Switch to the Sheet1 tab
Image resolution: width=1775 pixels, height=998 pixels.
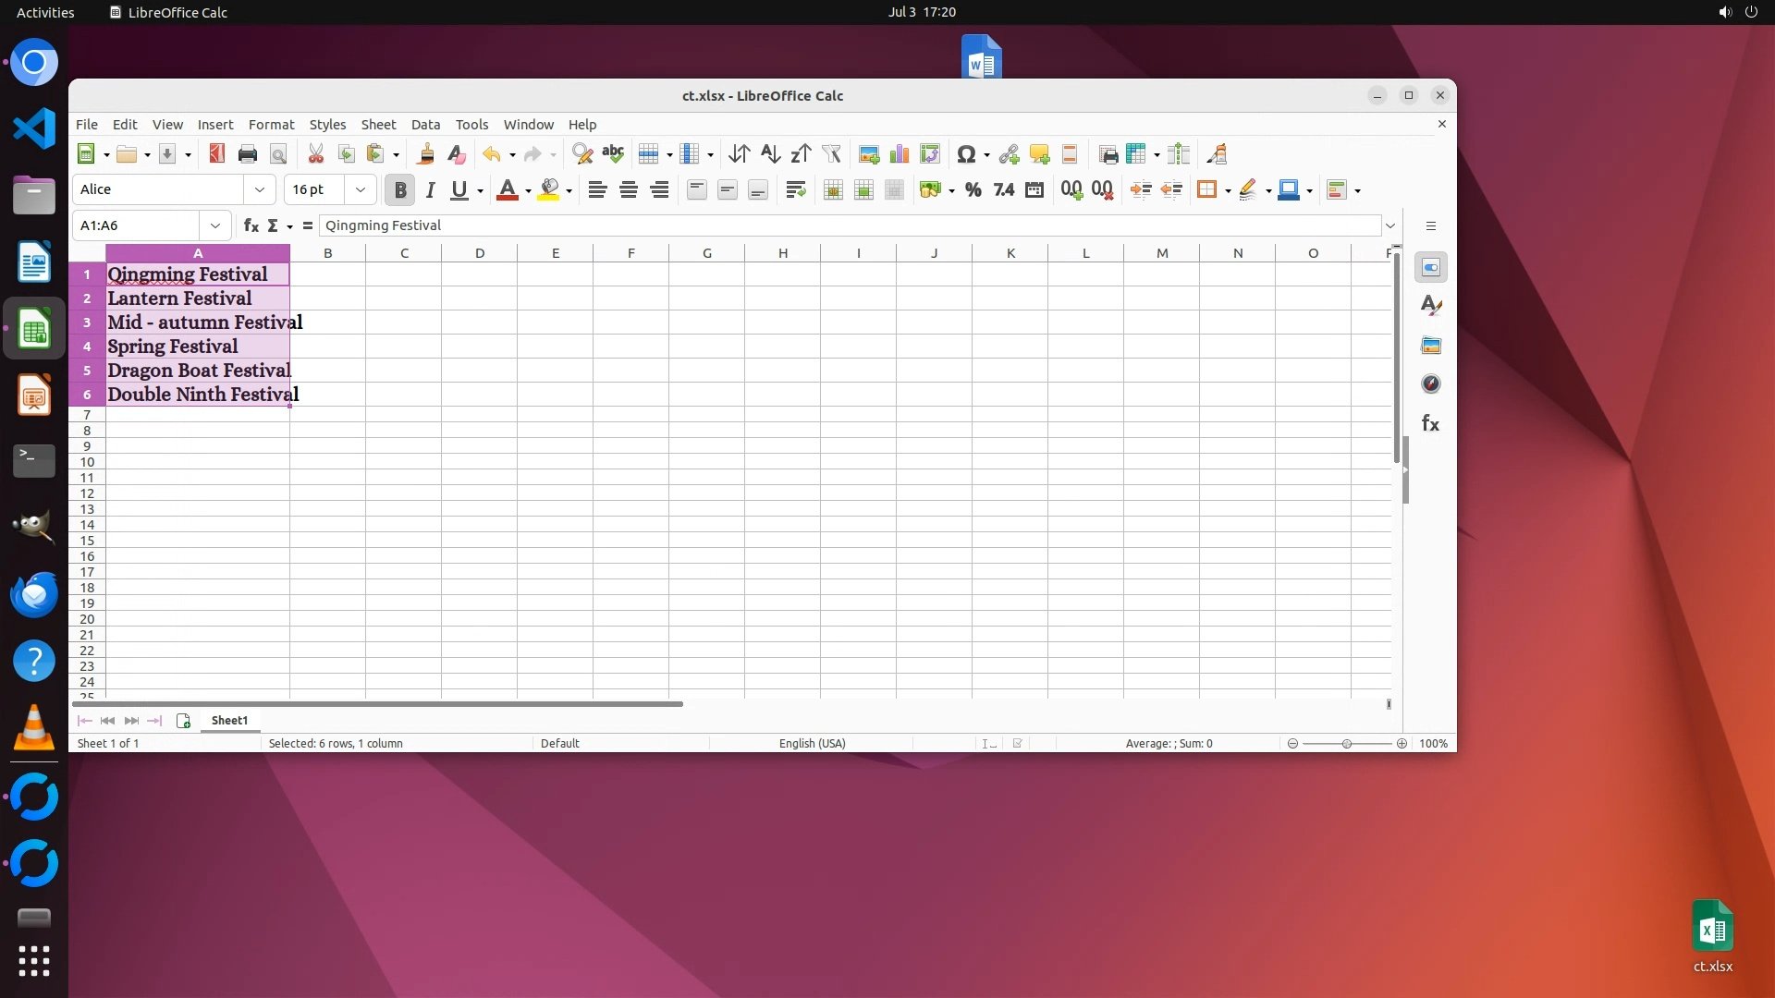click(x=229, y=721)
